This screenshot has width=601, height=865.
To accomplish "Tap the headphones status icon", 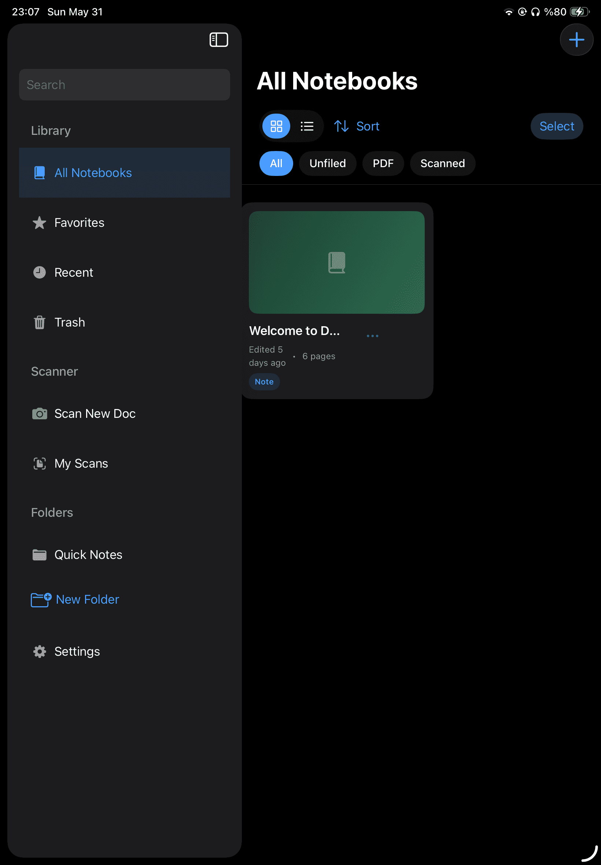I will coord(535,12).
